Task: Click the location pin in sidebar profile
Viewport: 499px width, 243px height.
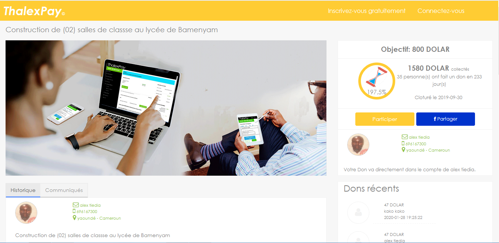Action: [x=404, y=150]
